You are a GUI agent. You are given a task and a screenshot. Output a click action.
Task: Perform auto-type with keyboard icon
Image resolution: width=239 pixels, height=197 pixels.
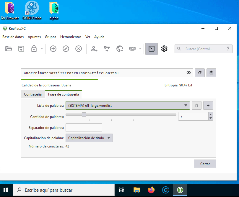pyautogui.click(x=132, y=49)
